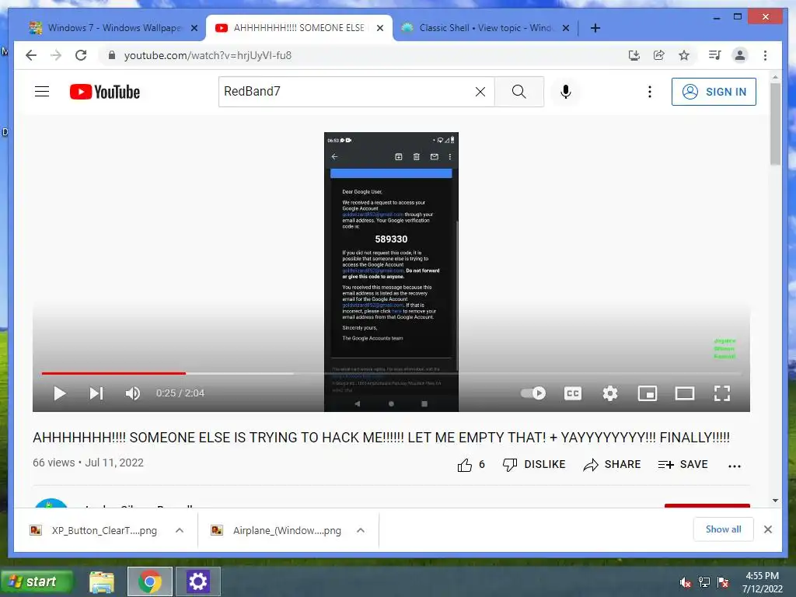Bookmark this page with the star
This screenshot has width=796, height=597.
[x=684, y=55]
